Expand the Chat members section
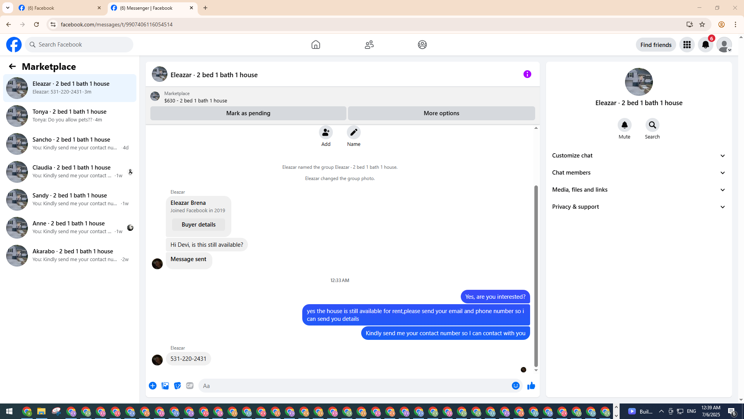This screenshot has height=419, width=744. 639,173
